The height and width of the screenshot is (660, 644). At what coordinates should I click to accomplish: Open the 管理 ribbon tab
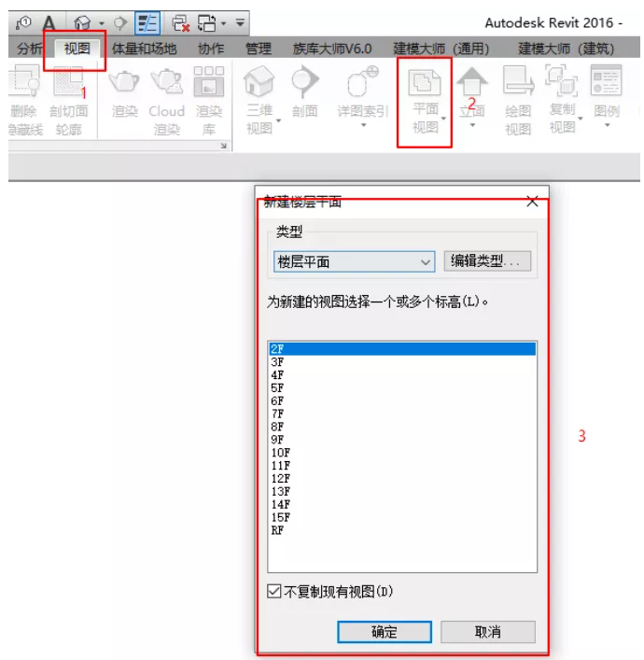[258, 49]
